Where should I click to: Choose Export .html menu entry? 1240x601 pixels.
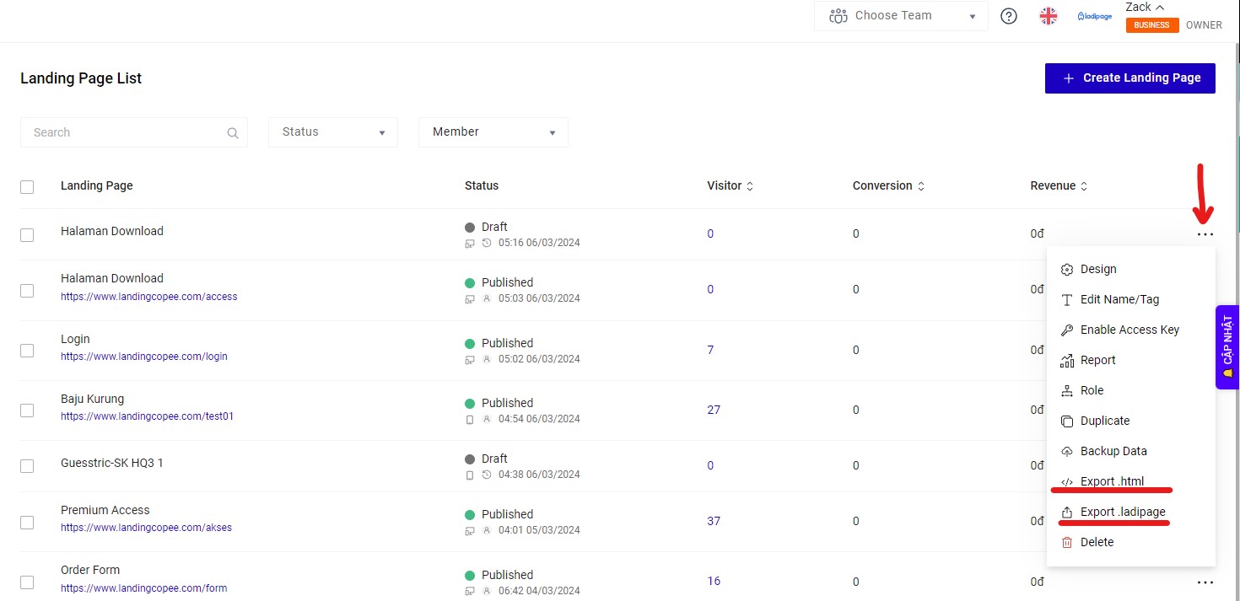(1130, 482)
